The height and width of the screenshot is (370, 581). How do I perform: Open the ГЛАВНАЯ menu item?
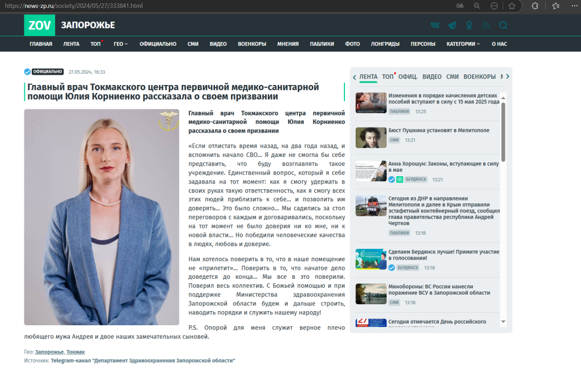click(41, 44)
